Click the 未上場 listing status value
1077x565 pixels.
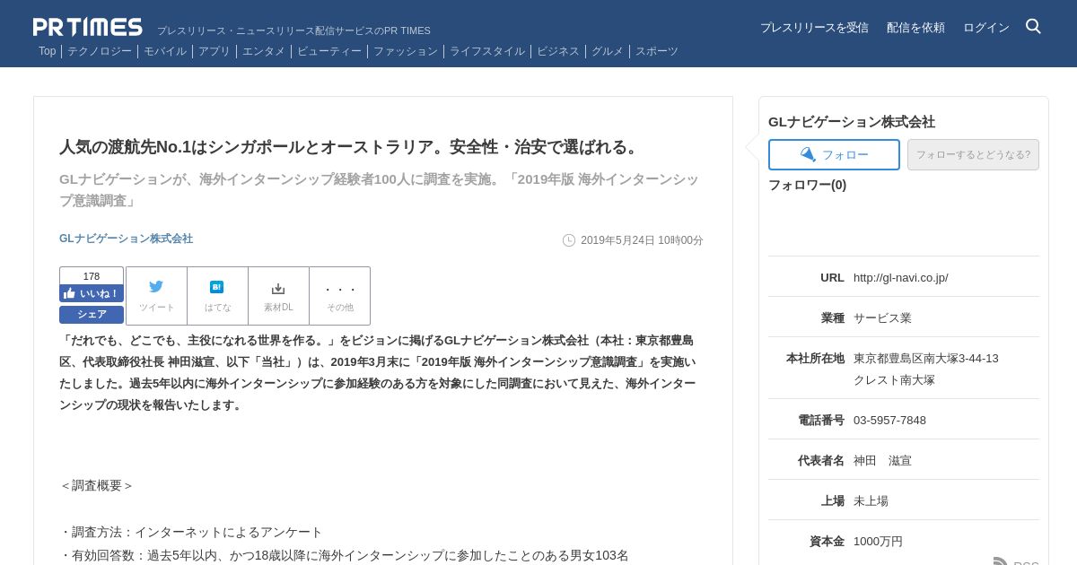[871, 501]
